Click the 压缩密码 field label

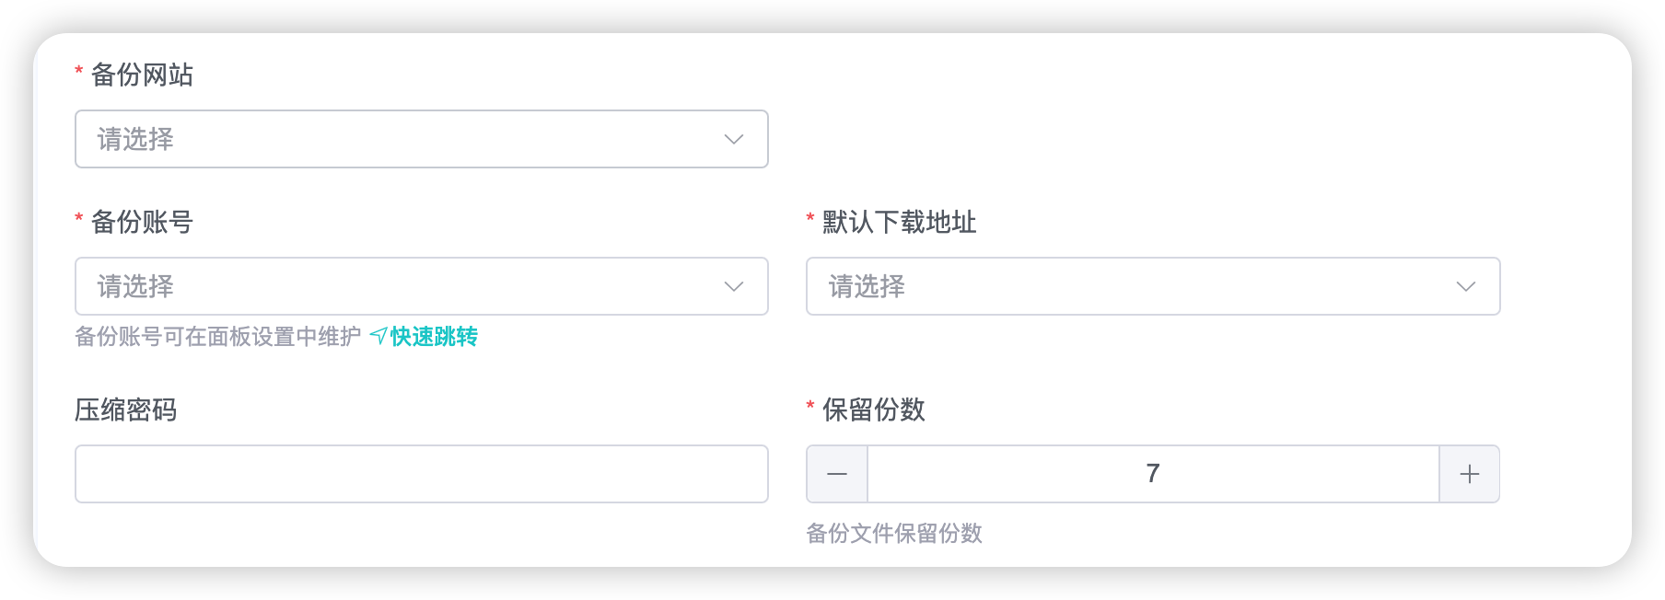click(x=125, y=410)
